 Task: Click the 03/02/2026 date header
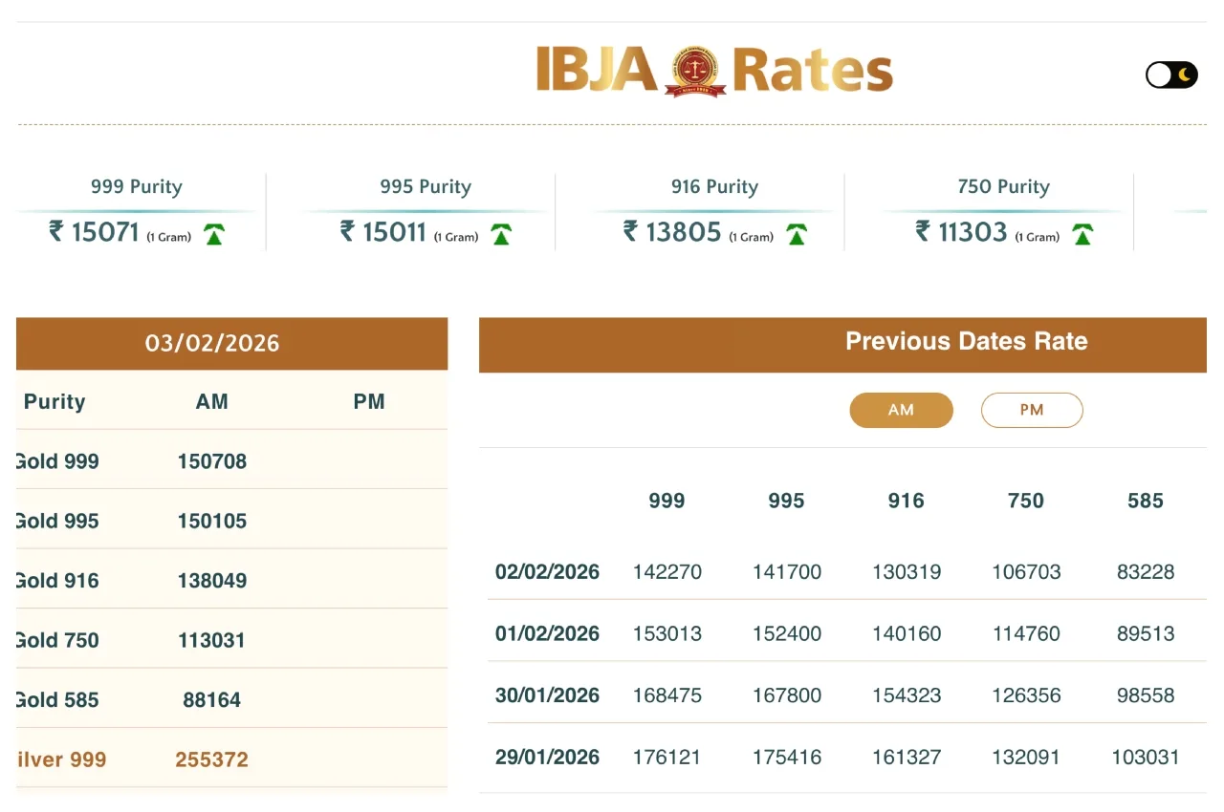212,344
